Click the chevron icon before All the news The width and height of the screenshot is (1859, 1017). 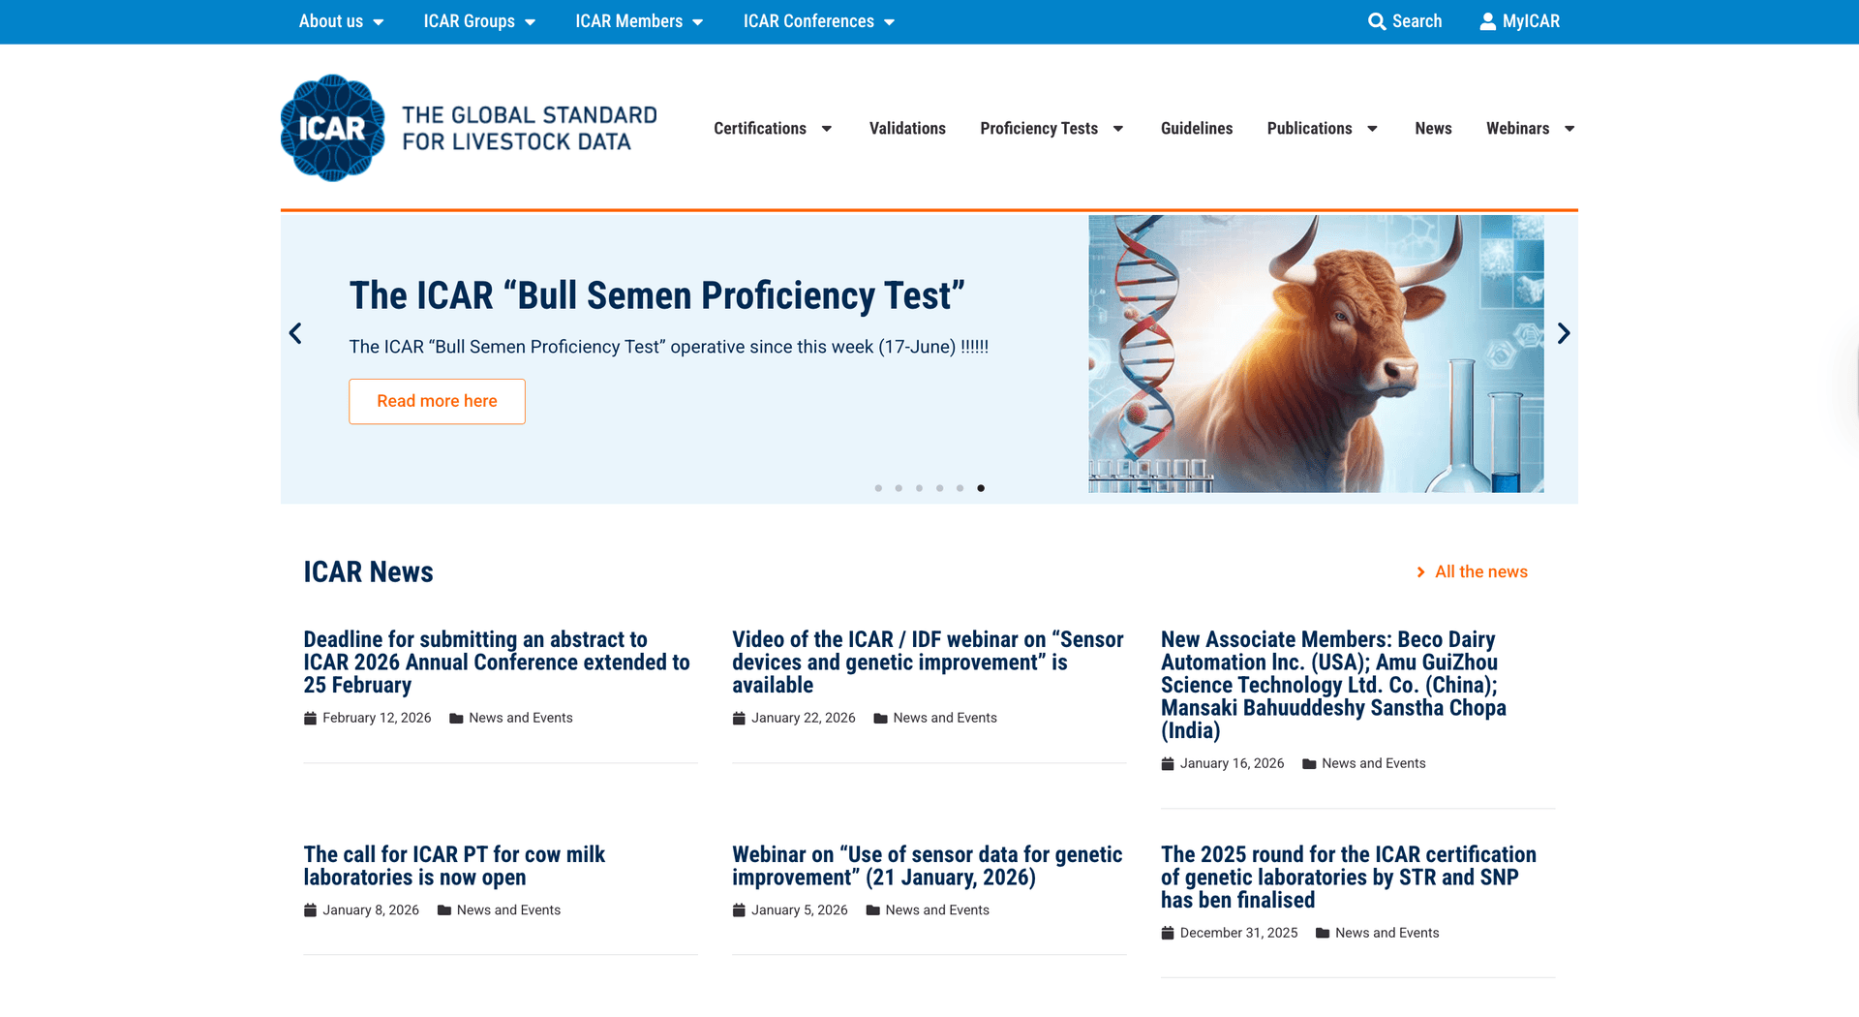pos(1421,571)
